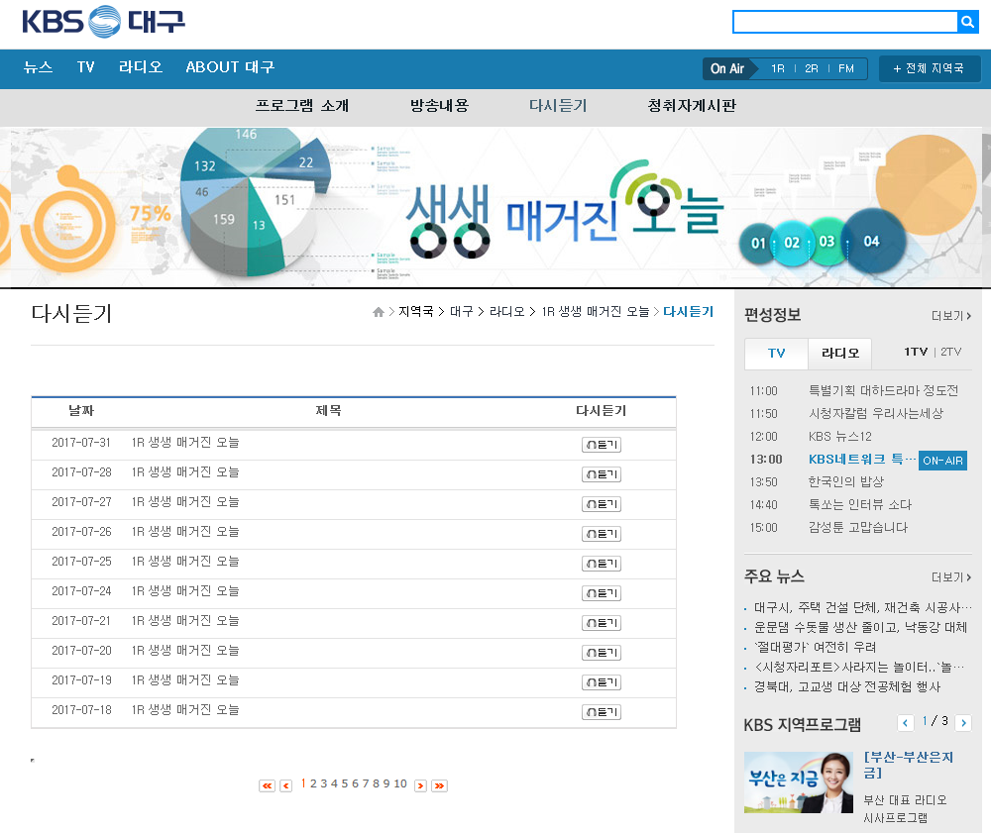Click 지역국 in breadcrumb

coord(416,311)
